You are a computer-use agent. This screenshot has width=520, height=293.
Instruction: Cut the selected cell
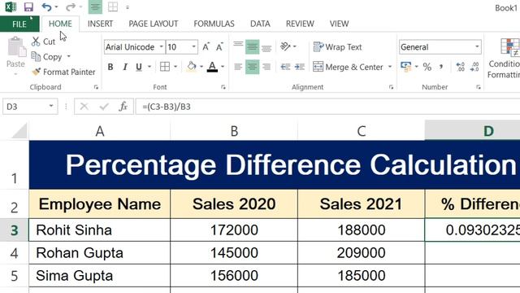[x=43, y=42]
